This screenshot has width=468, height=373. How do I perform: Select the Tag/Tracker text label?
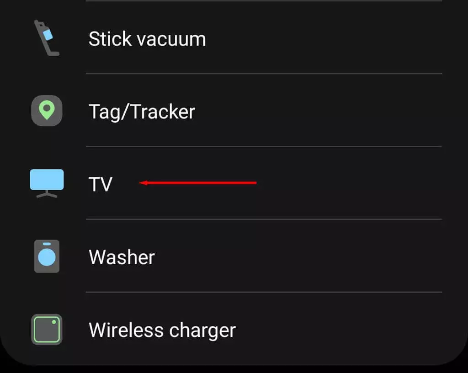142,112
